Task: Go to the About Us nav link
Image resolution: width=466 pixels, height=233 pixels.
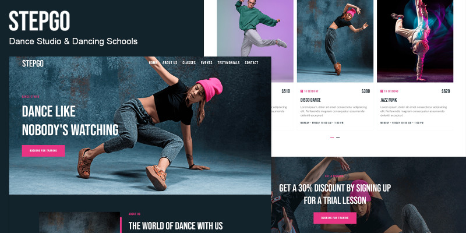Action: pos(170,63)
